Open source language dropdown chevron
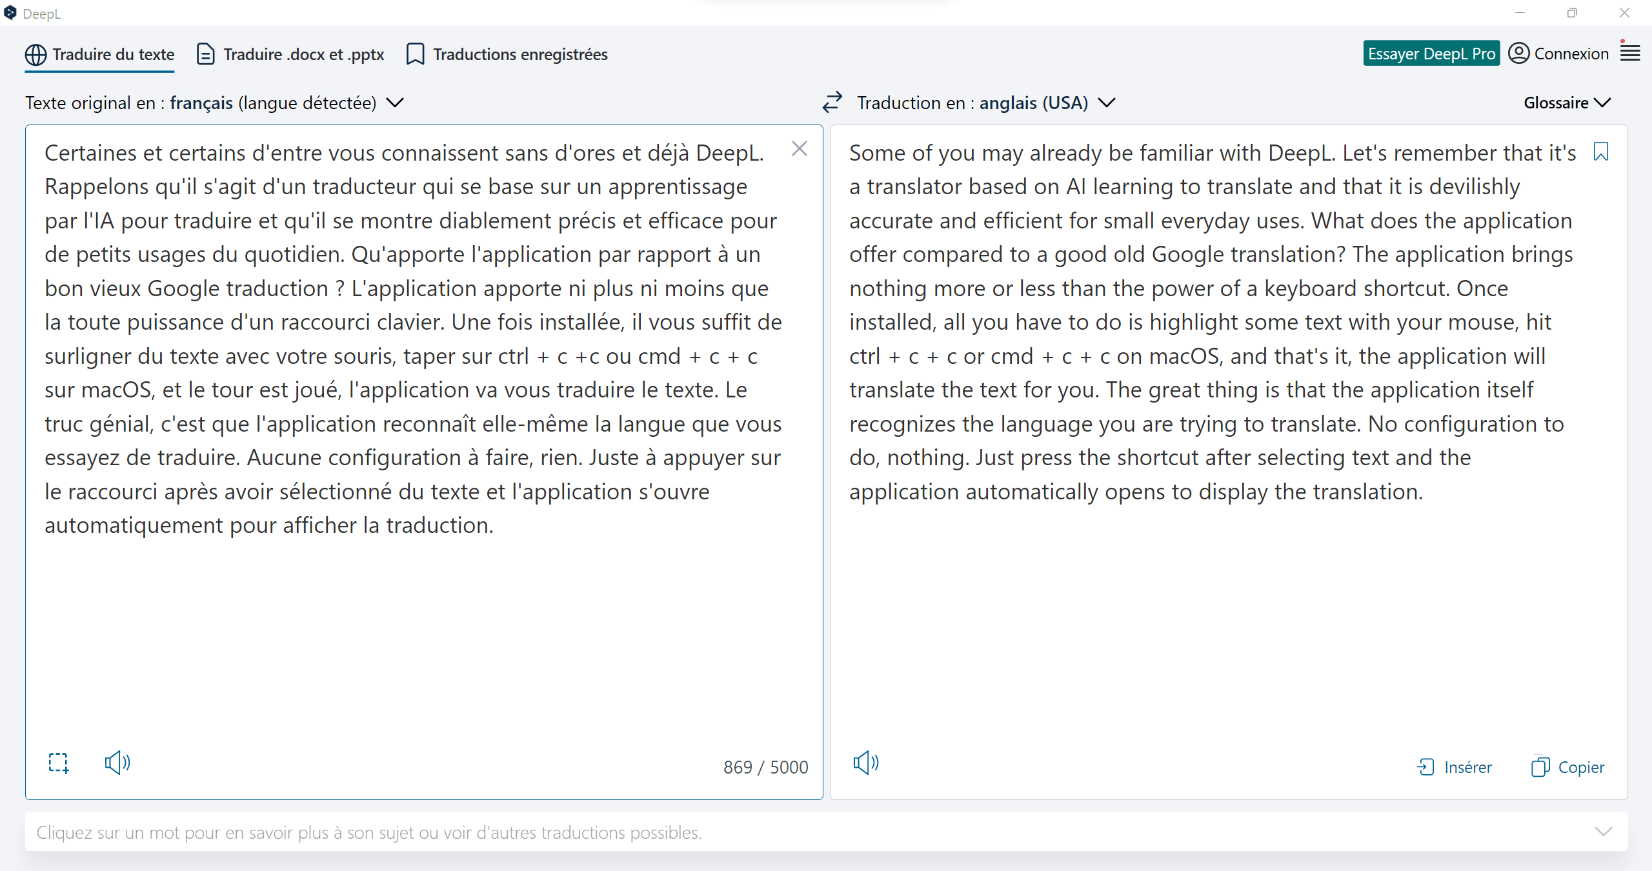This screenshot has width=1652, height=871. click(x=395, y=103)
